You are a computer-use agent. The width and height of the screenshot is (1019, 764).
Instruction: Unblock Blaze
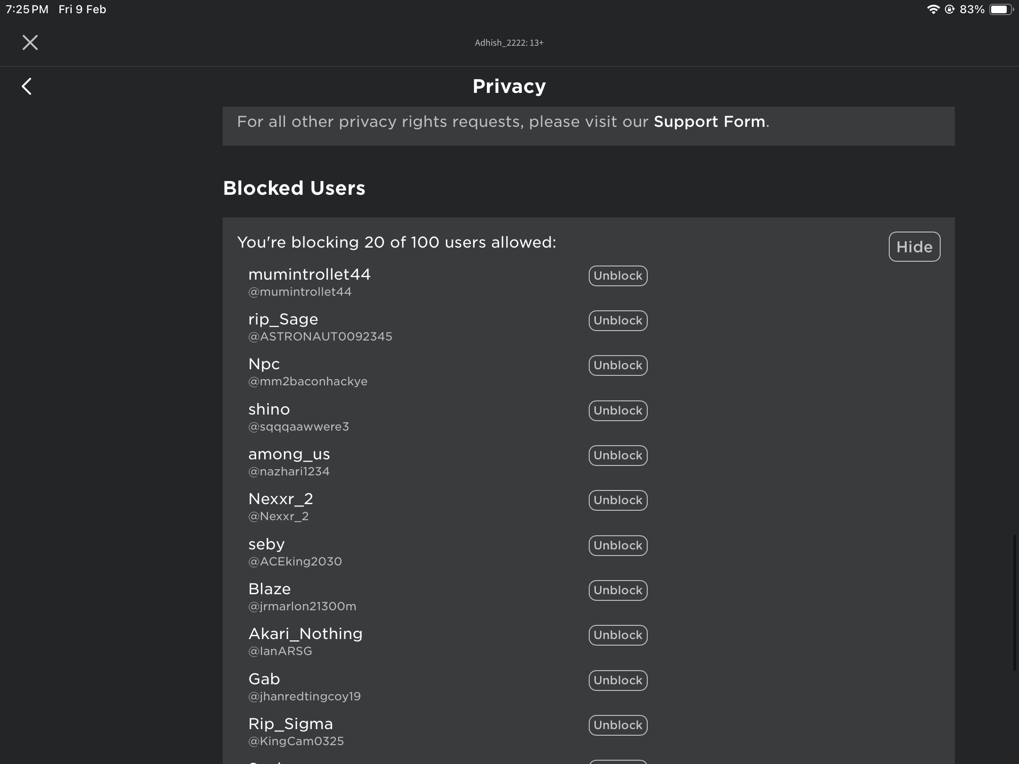pyautogui.click(x=618, y=590)
